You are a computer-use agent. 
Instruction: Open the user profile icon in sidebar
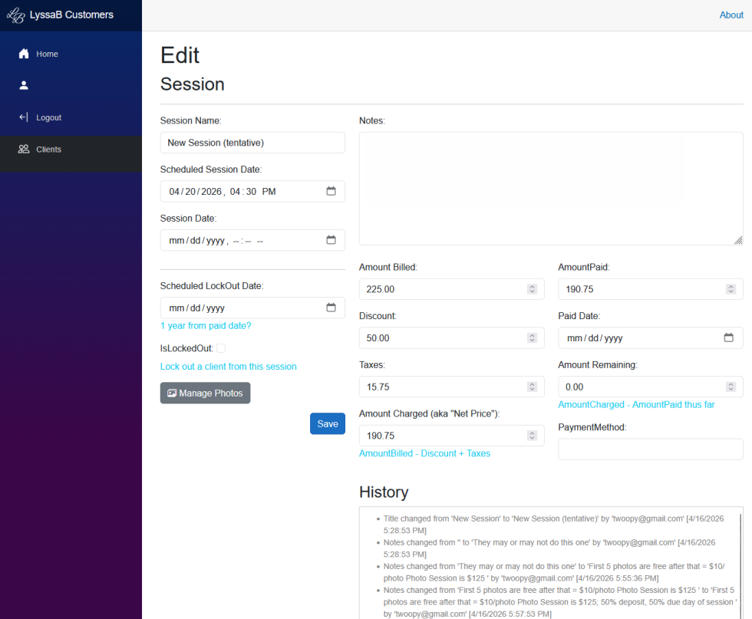pos(24,85)
